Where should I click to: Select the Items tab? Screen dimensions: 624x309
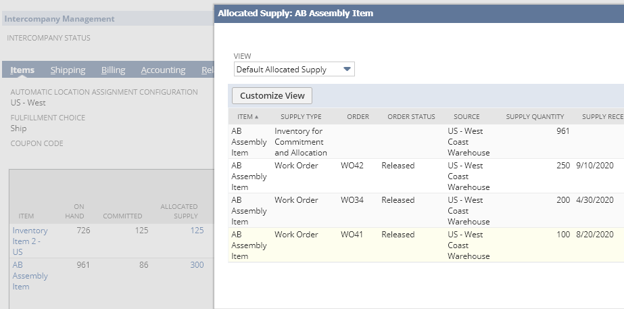point(22,70)
